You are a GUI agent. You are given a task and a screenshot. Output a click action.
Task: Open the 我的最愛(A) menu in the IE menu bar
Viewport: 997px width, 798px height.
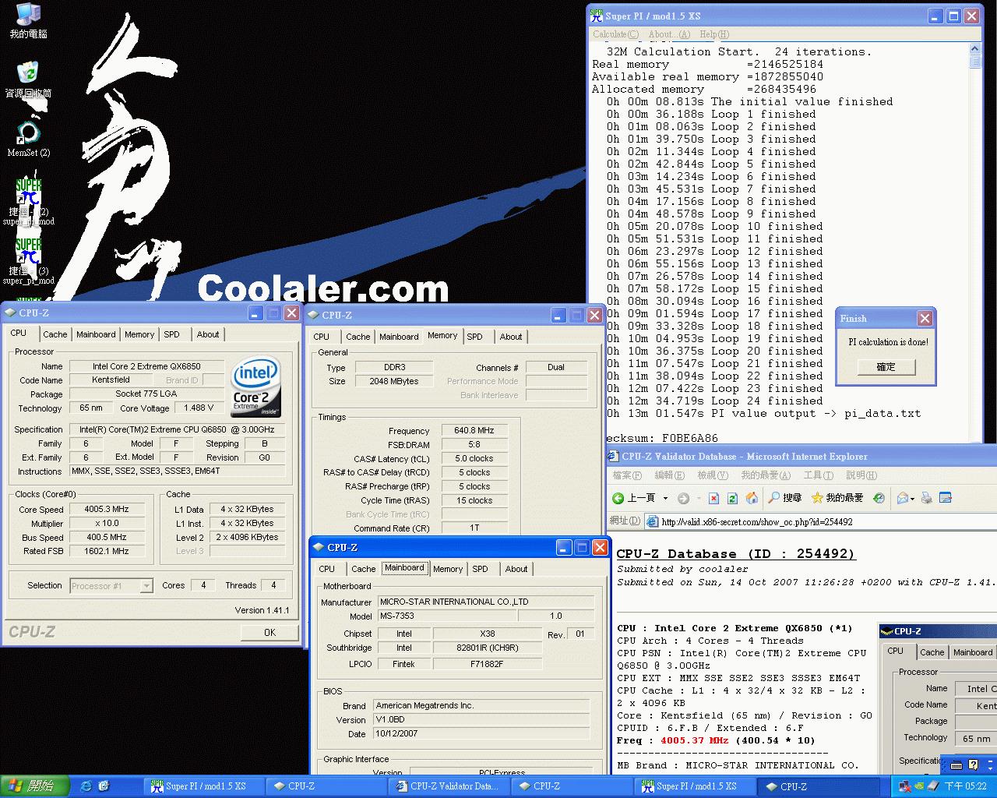[x=766, y=475]
